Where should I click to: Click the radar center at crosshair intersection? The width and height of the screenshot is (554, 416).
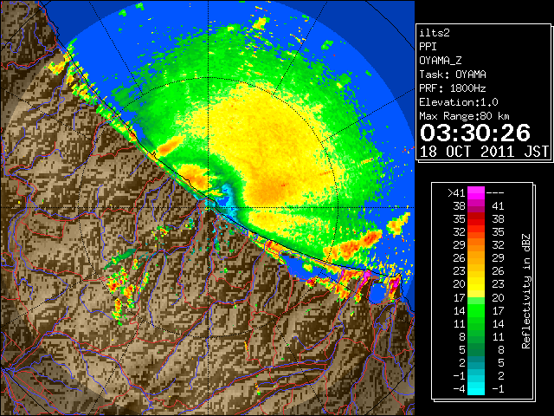208,207
